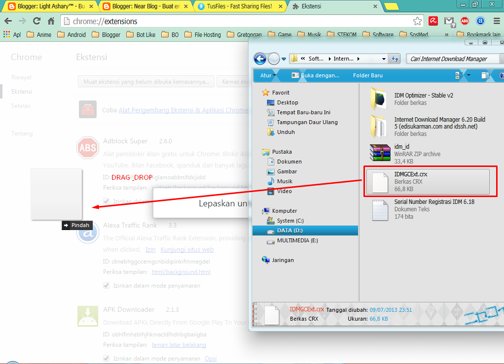Show more bookmarks chevron

coord(446,34)
